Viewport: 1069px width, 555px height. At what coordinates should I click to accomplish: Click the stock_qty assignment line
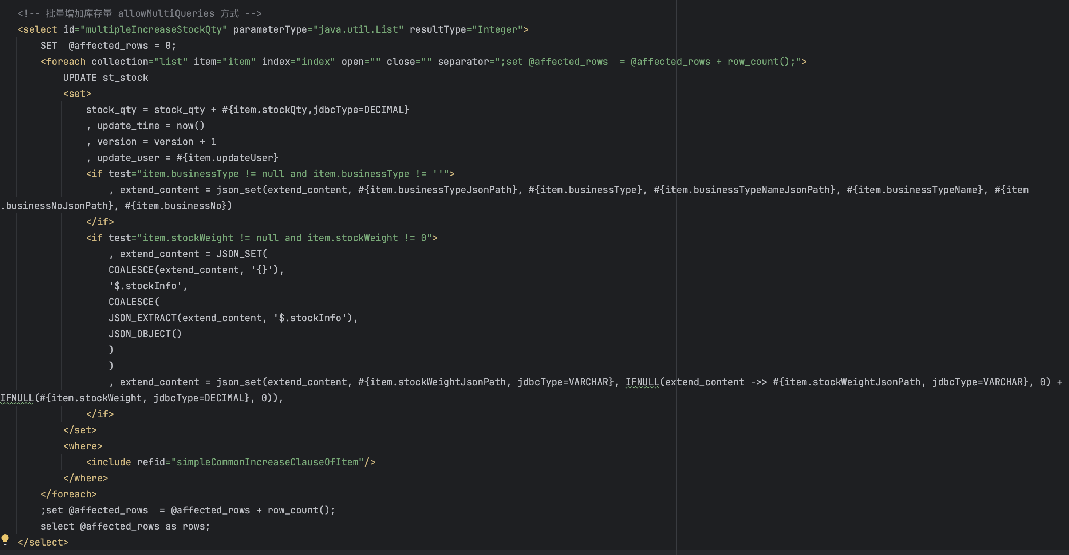coord(247,110)
